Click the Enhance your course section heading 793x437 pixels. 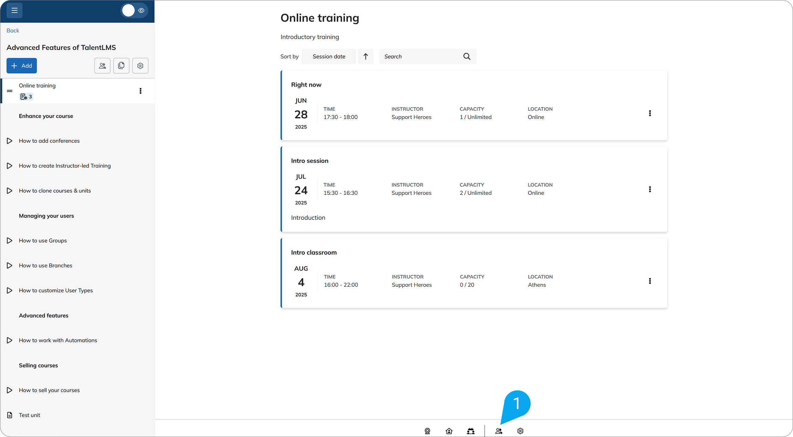[46, 116]
